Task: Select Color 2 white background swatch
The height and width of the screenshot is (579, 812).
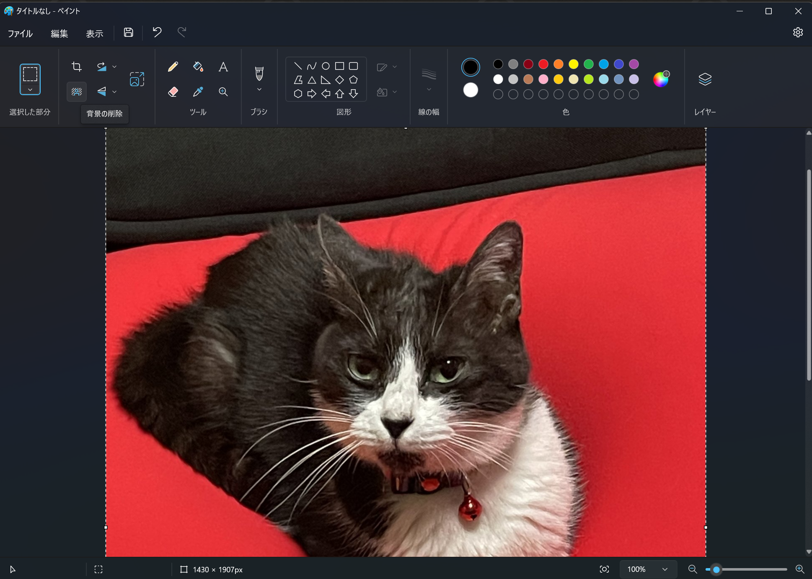Action: pyautogui.click(x=471, y=90)
